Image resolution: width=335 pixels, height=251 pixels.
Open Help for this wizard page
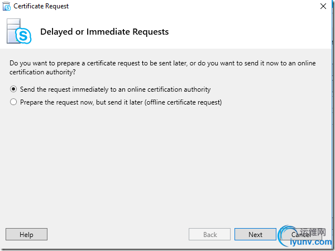[x=26, y=235]
